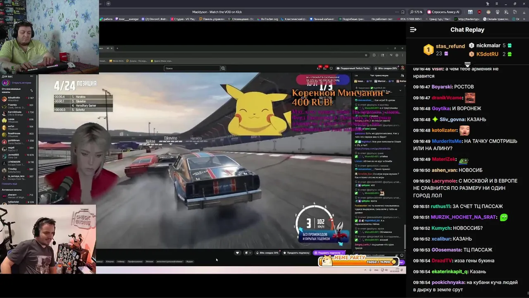Click Bits: скидка 29% header button
Viewport: 529px width, 298px height.
click(x=386, y=68)
